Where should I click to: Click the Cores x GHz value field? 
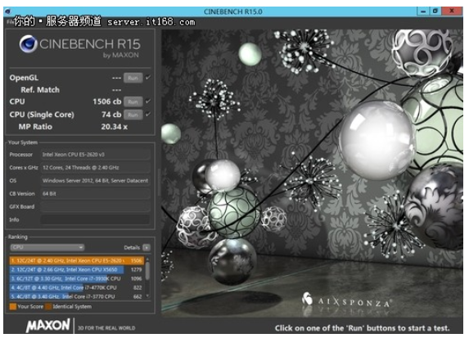coord(95,168)
